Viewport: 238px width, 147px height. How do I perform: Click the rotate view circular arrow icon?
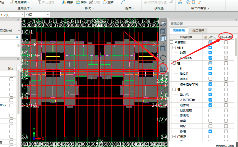(163, 58)
